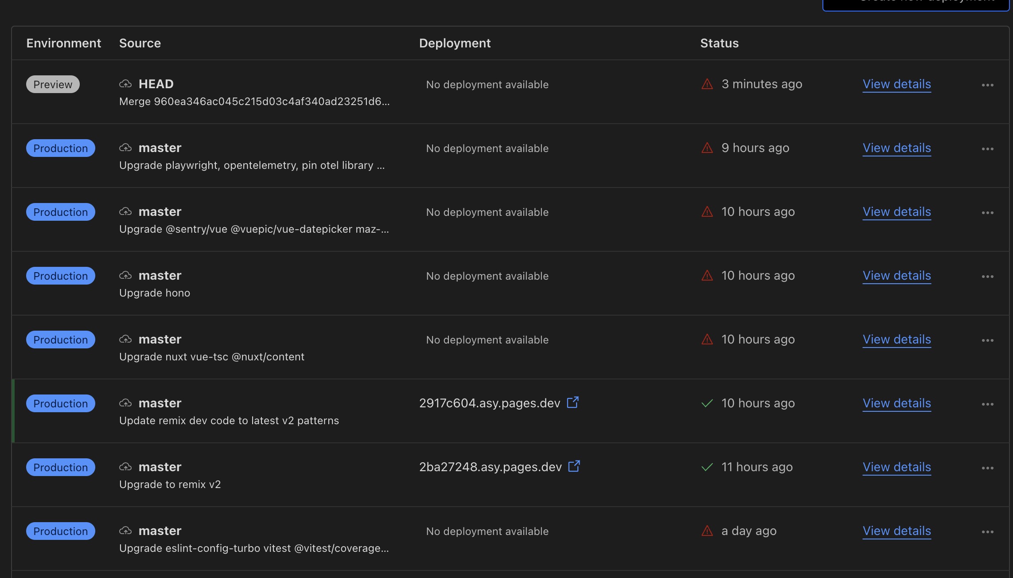The image size is (1013, 578).
Task: Click the Preview environment badge
Action: click(x=53, y=84)
